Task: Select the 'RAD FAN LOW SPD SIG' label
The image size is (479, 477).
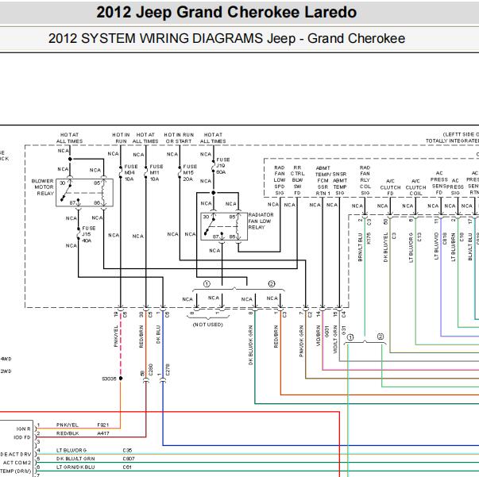Action: (x=280, y=180)
